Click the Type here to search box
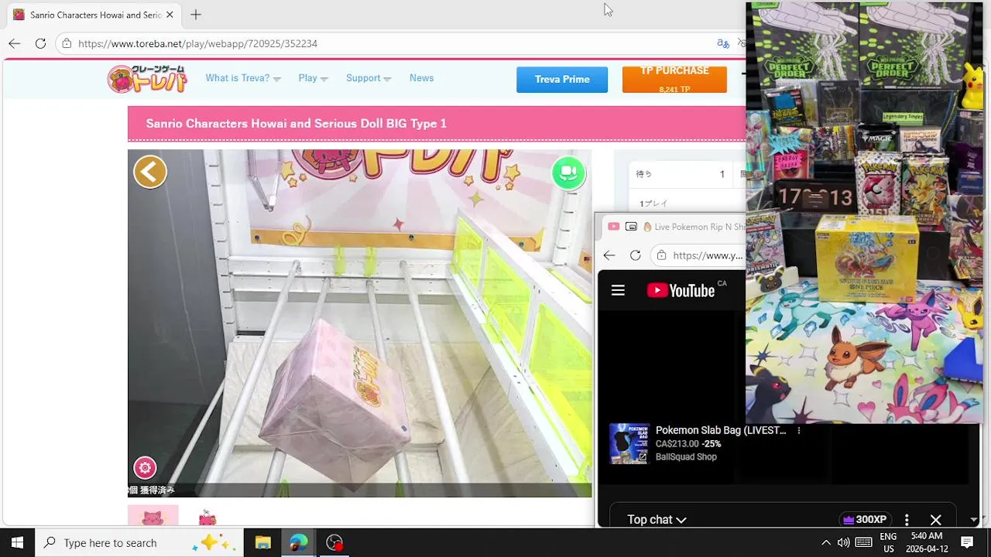This screenshot has height=557, width=991. coord(139,542)
